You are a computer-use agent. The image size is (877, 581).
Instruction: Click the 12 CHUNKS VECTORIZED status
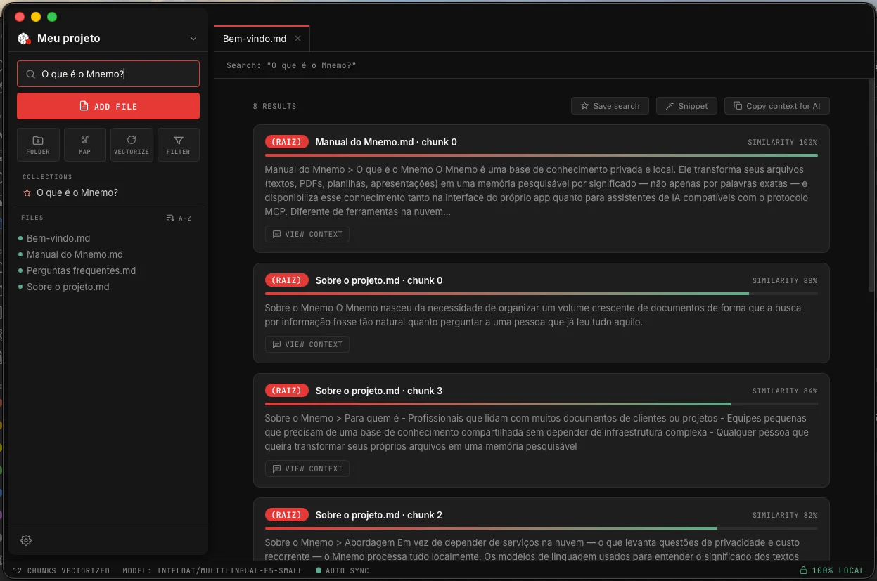[61, 570]
